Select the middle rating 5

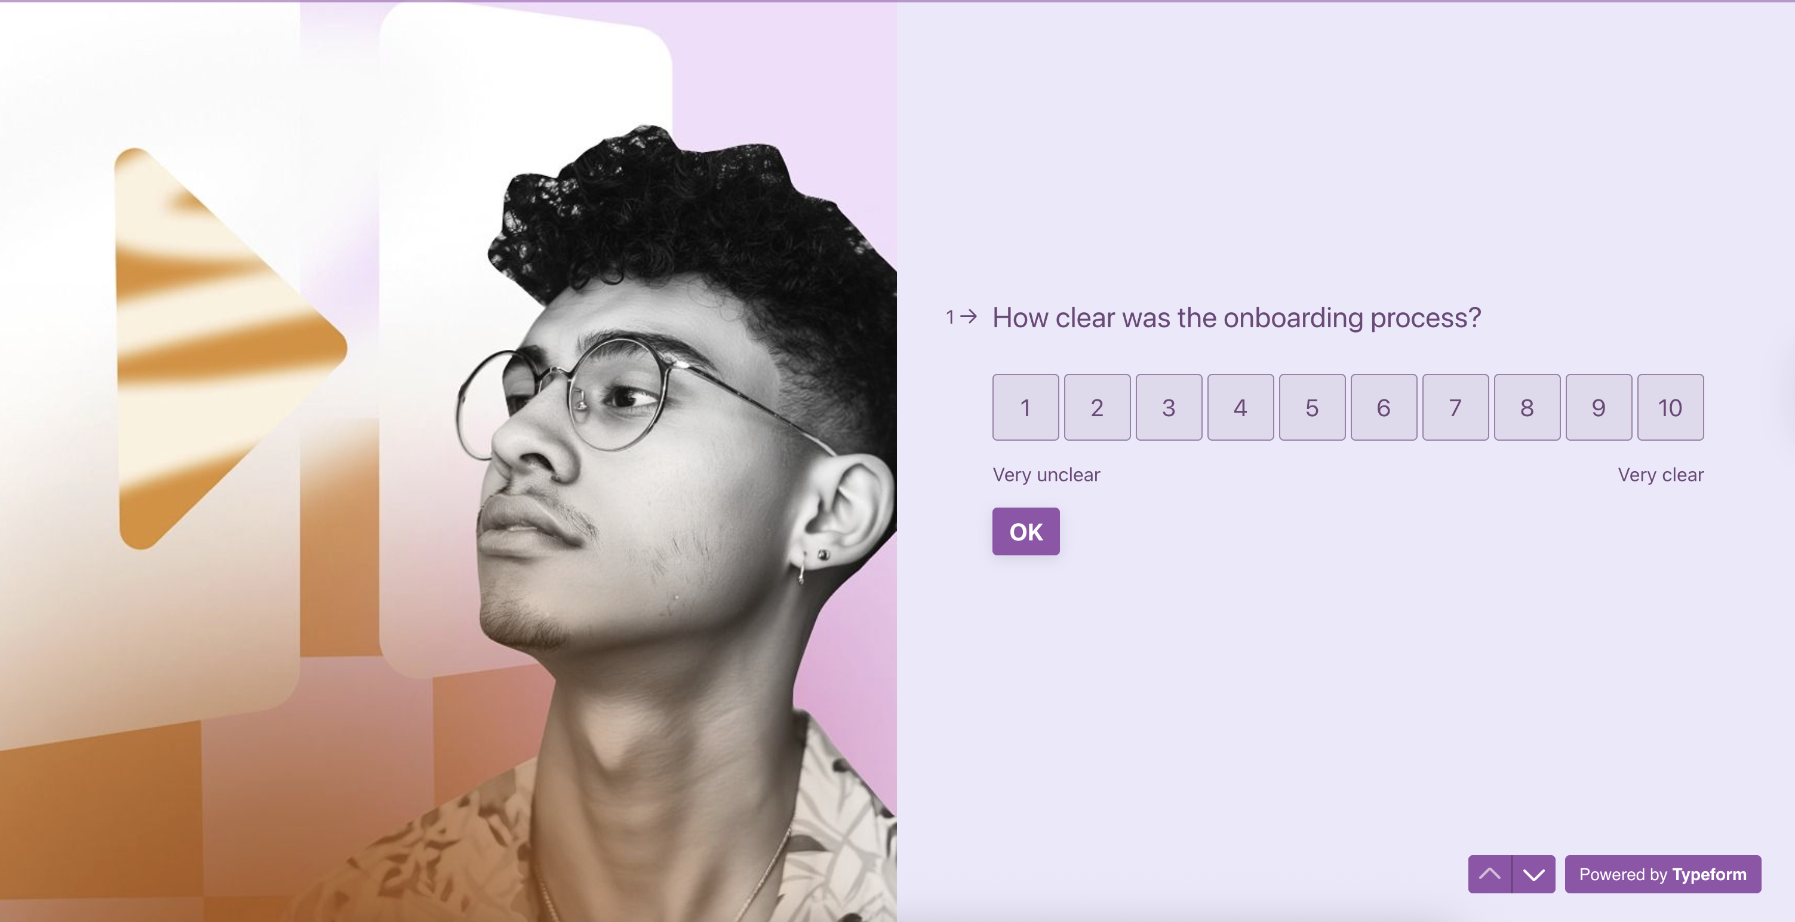(x=1312, y=407)
